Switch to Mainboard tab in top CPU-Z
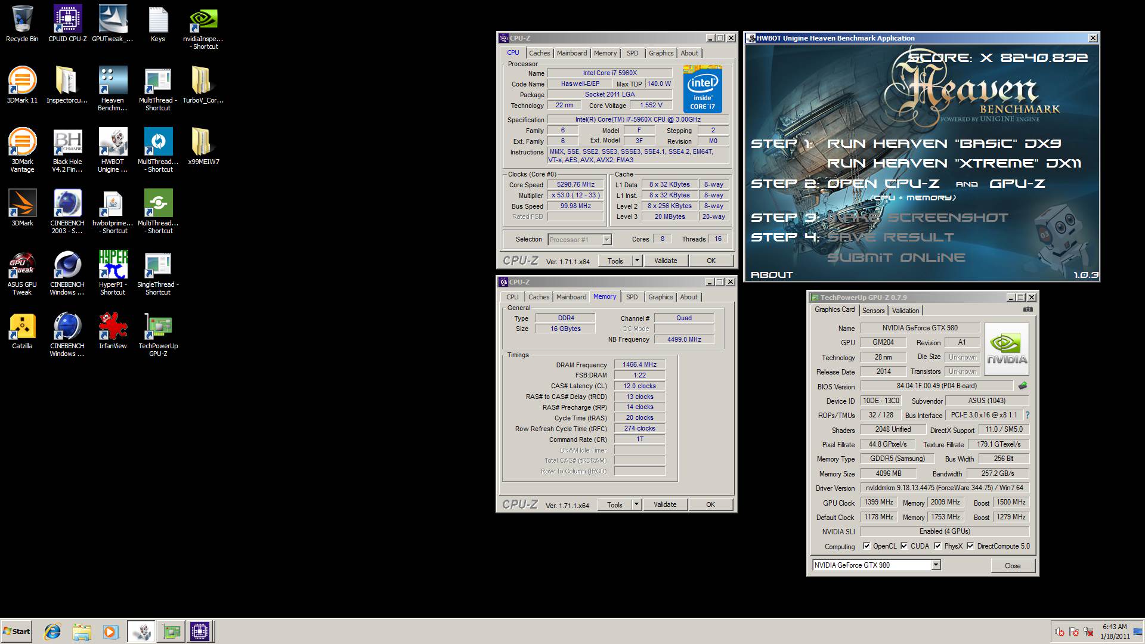1145x644 pixels. pos(572,53)
